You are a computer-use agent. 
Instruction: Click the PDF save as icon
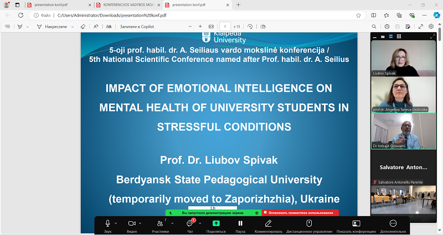408,27
